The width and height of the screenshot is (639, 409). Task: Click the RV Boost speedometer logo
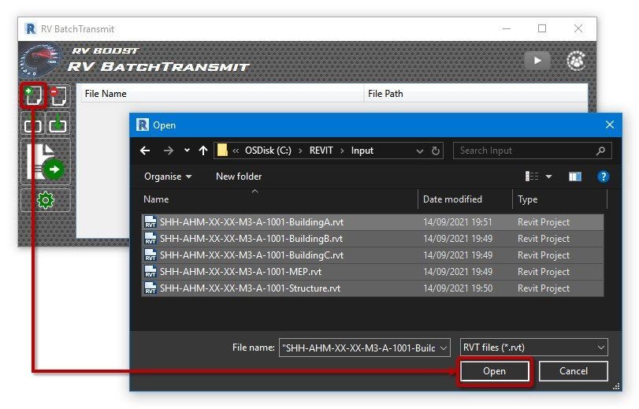click(x=39, y=60)
